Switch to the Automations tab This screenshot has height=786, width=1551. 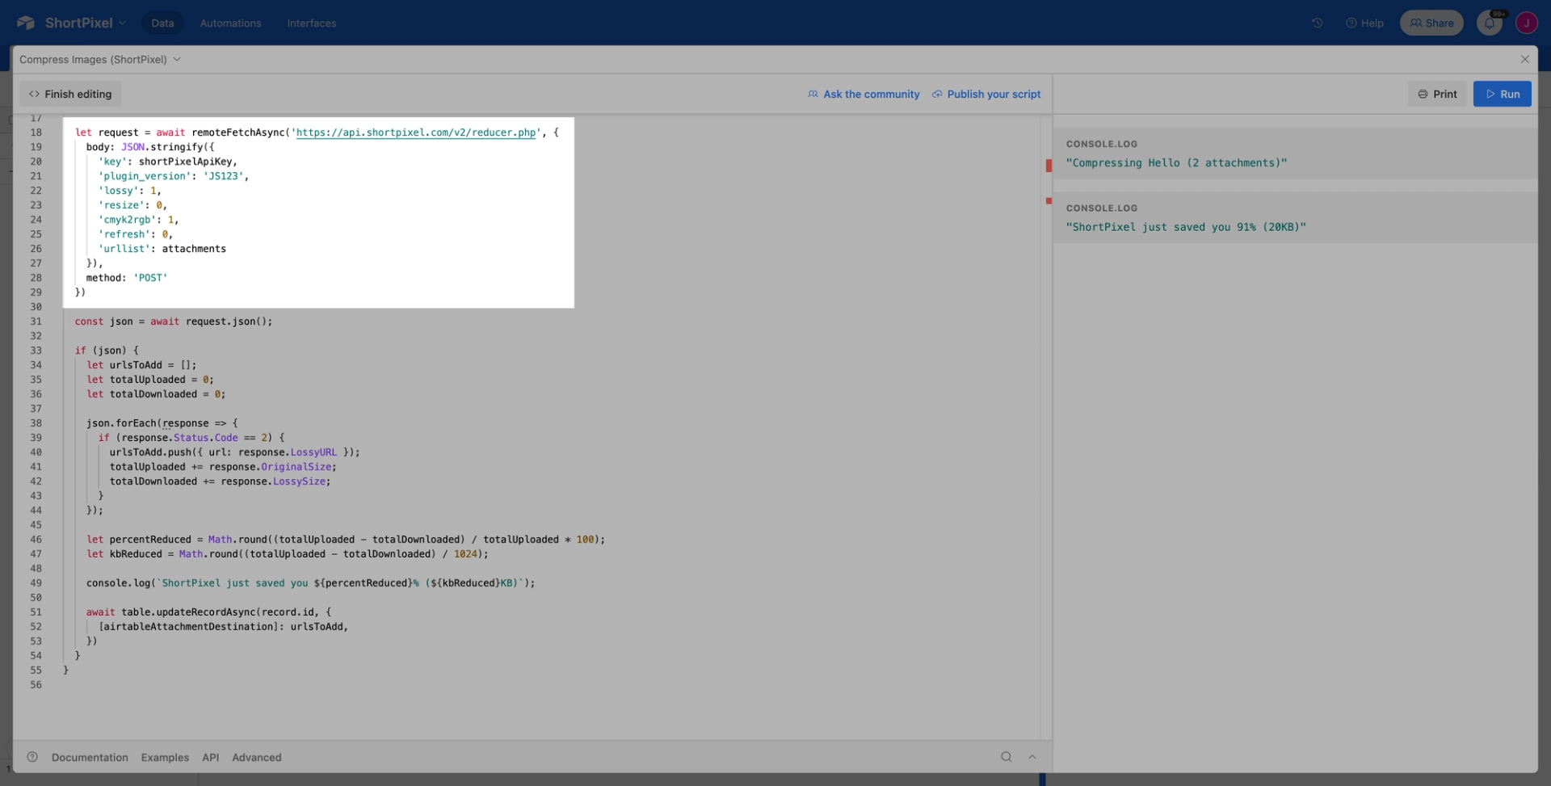pos(230,23)
